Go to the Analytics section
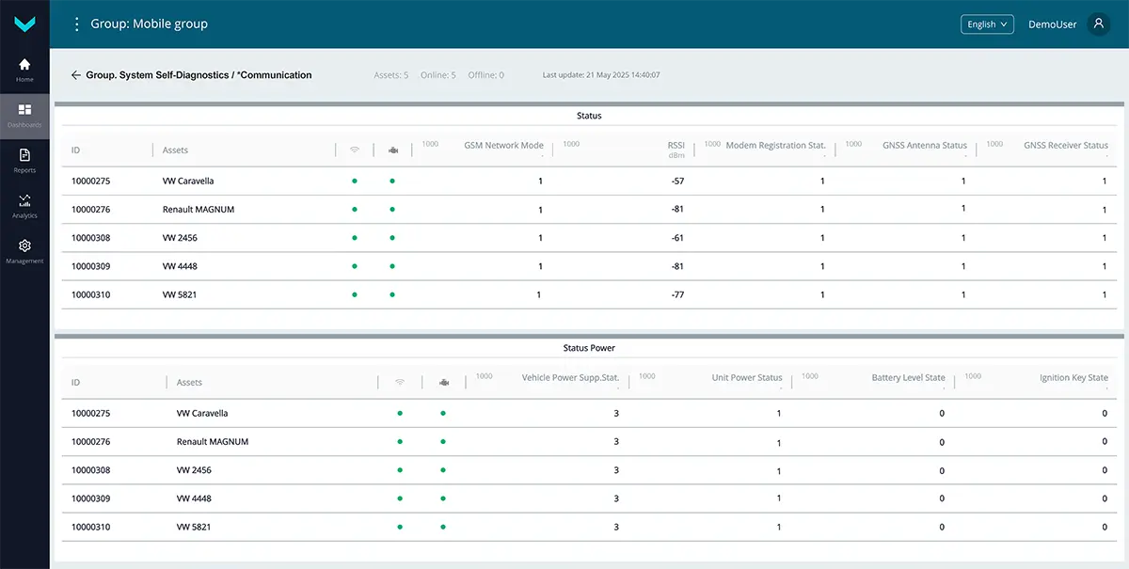Viewport: 1129px width, 569px height. pyautogui.click(x=24, y=205)
